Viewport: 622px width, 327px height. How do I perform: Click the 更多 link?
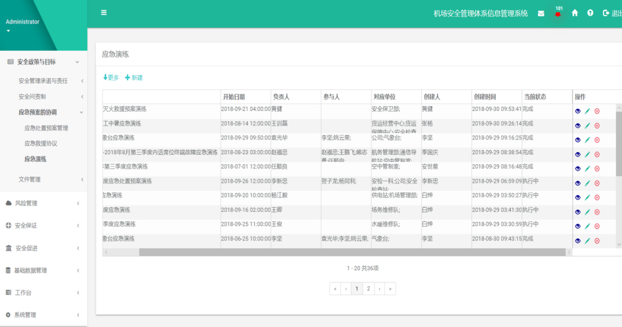coord(111,78)
